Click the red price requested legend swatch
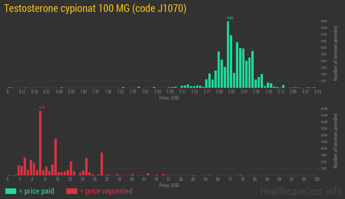The width and height of the screenshot is (345, 199). tap(72, 191)
